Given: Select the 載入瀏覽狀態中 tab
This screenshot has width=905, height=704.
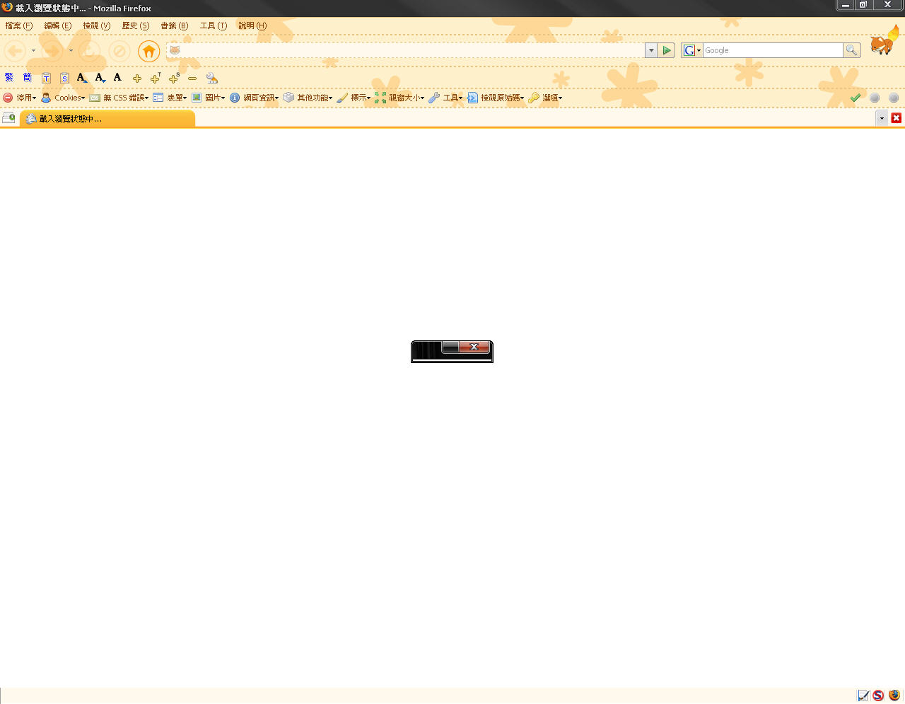Looking at the screenshot, I should pos(107,119).
